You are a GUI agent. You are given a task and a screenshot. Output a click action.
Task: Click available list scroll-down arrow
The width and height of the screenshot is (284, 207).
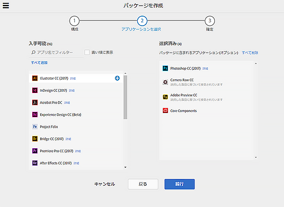click(125, 167)
